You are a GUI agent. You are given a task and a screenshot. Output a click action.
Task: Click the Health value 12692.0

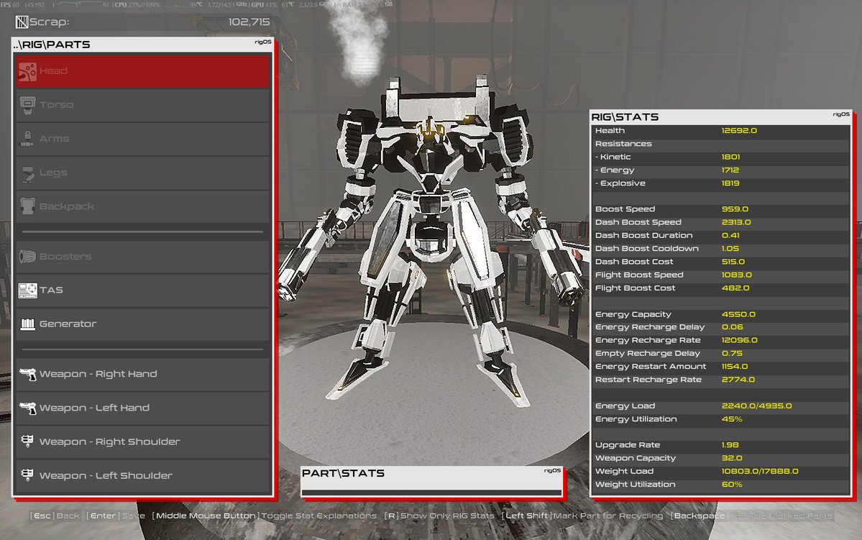tap(739, 131)
